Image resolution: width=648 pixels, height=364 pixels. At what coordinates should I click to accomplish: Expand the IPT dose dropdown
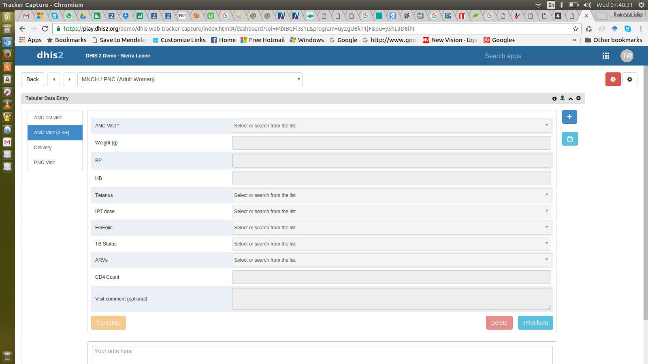tap(391, 212)
